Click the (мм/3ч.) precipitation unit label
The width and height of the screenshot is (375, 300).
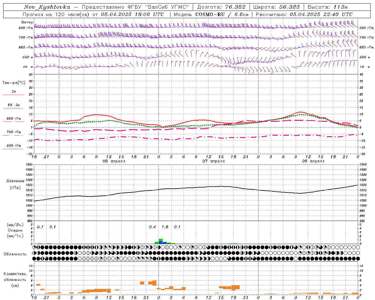pyautogui.click(x=15, y=225)
